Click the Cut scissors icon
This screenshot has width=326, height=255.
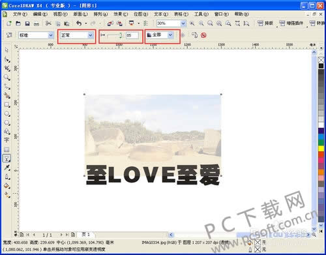click(48, 23)
